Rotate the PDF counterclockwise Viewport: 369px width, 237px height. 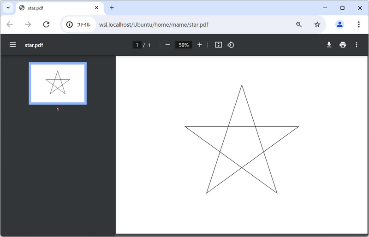(231, 45)
